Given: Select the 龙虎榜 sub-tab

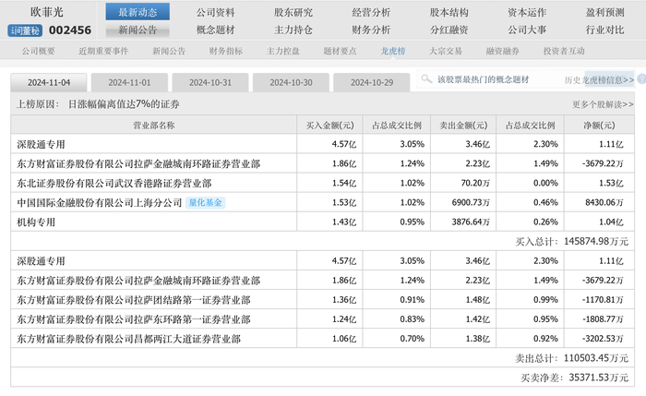Looking at the screenshot, I should 392,51.
